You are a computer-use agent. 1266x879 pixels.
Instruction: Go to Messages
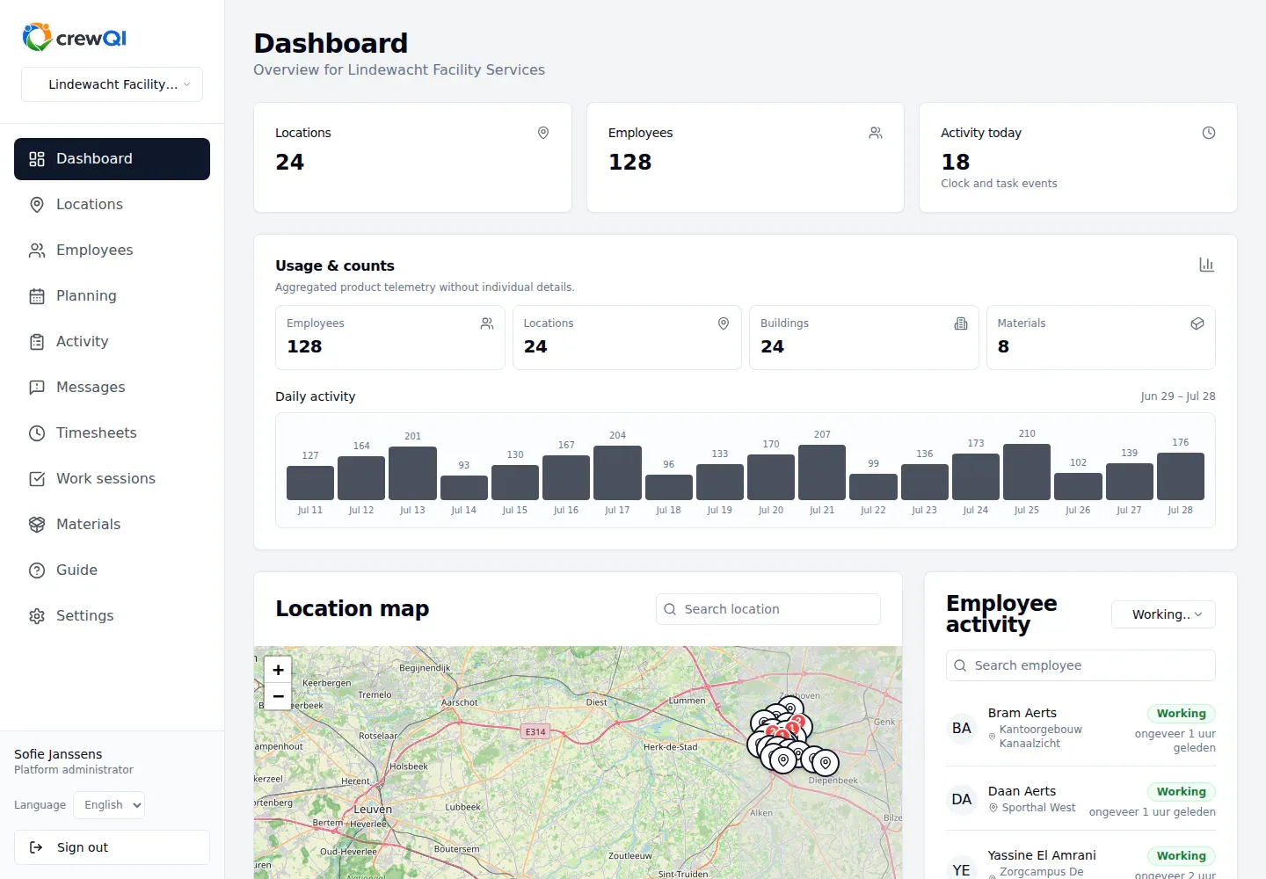(x=112, y=388)
